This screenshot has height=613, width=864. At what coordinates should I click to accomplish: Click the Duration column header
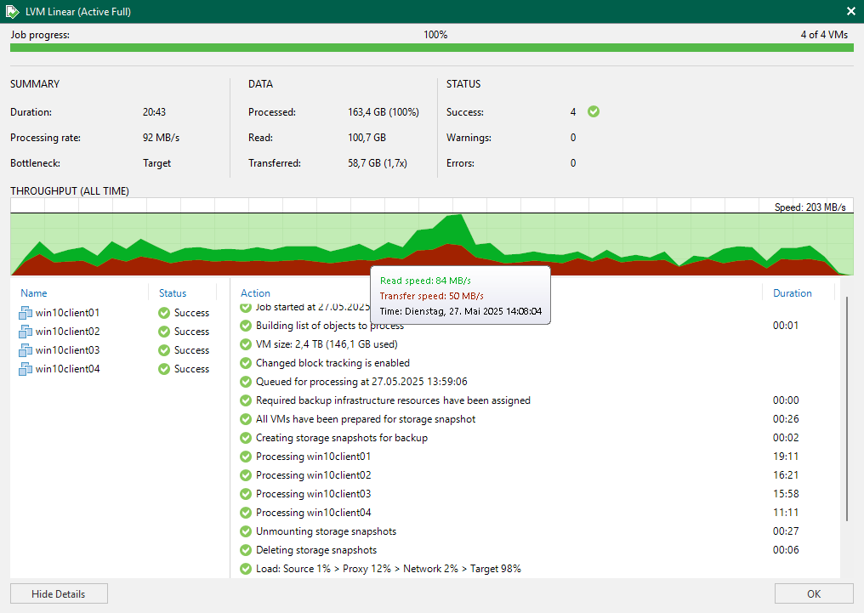[792, 293]
